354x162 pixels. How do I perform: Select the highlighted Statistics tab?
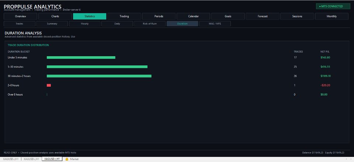(x=90, y=16)
